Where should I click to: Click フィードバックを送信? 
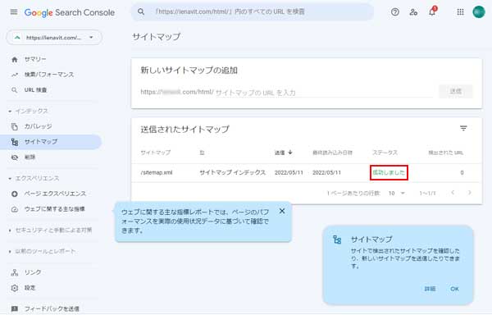(52, 309)
